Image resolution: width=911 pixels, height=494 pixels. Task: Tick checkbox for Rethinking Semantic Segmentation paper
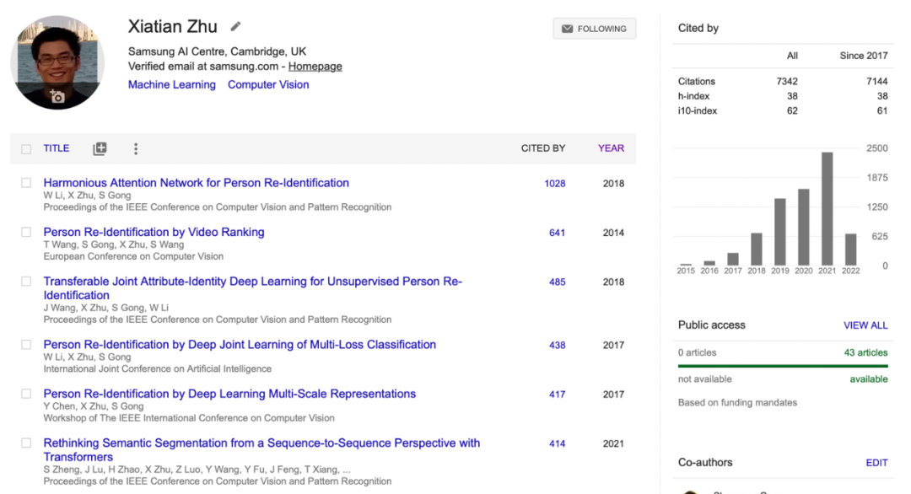[26, 443]
